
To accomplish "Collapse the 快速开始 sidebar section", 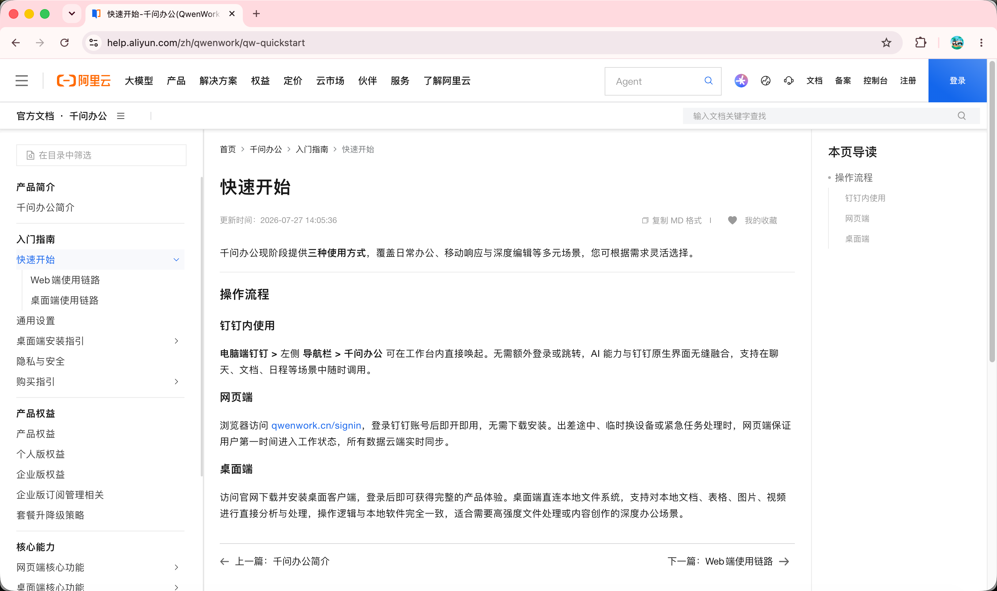I will (176, 260).
